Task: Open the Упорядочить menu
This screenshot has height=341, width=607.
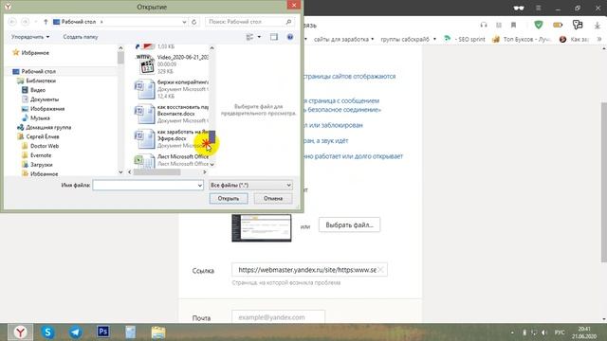Action: tap(30, 37)
